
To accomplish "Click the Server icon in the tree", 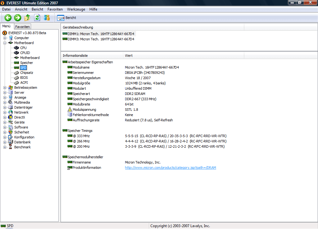I will click(11, 92).
